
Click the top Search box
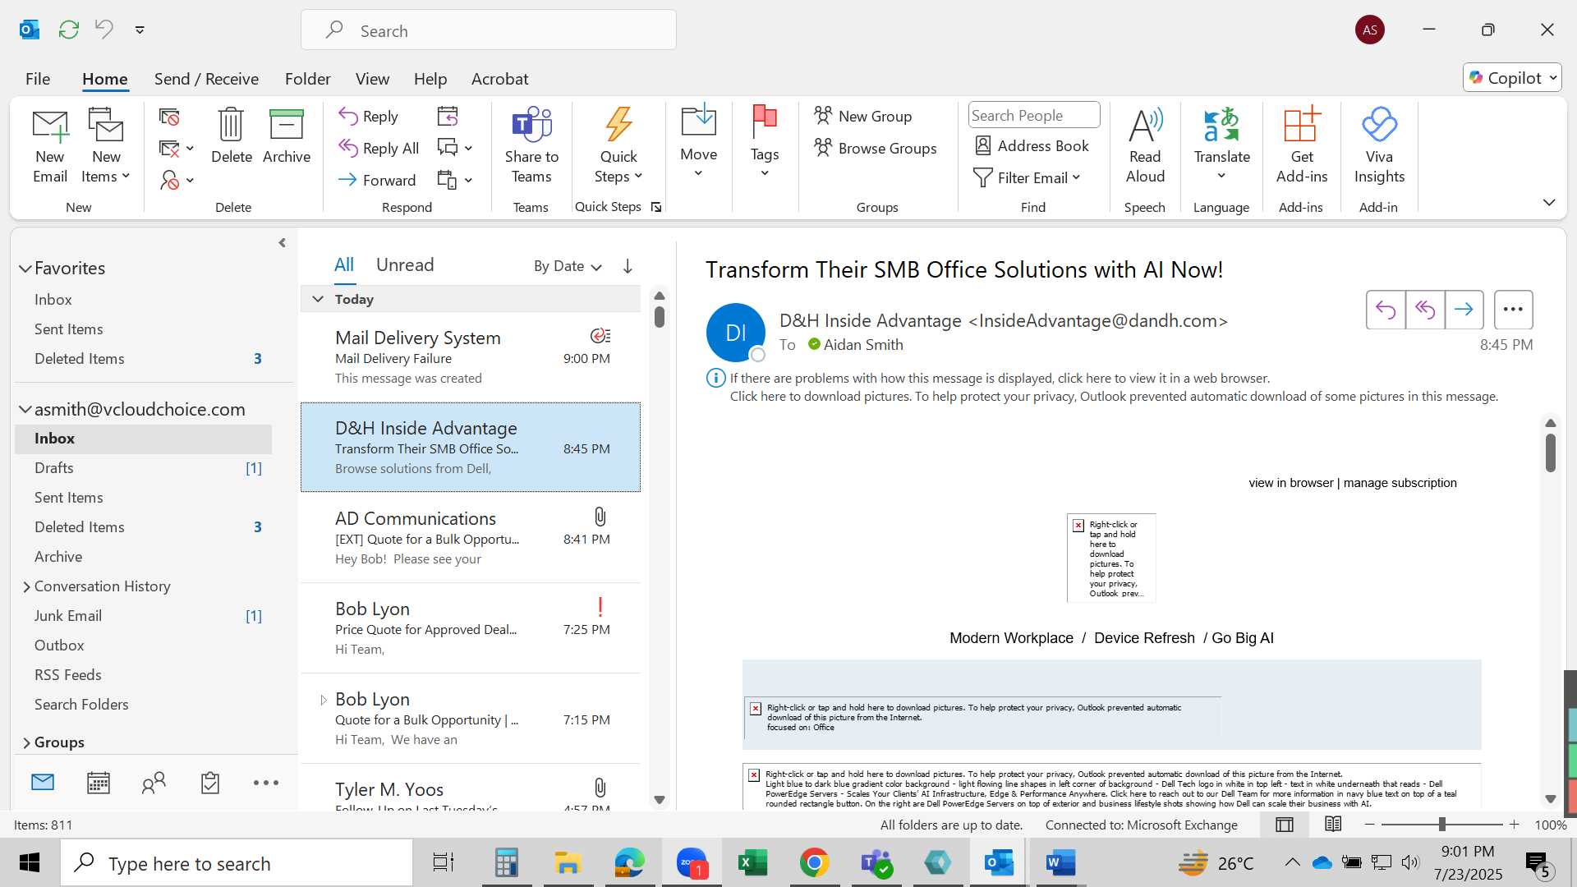(489, 30)
